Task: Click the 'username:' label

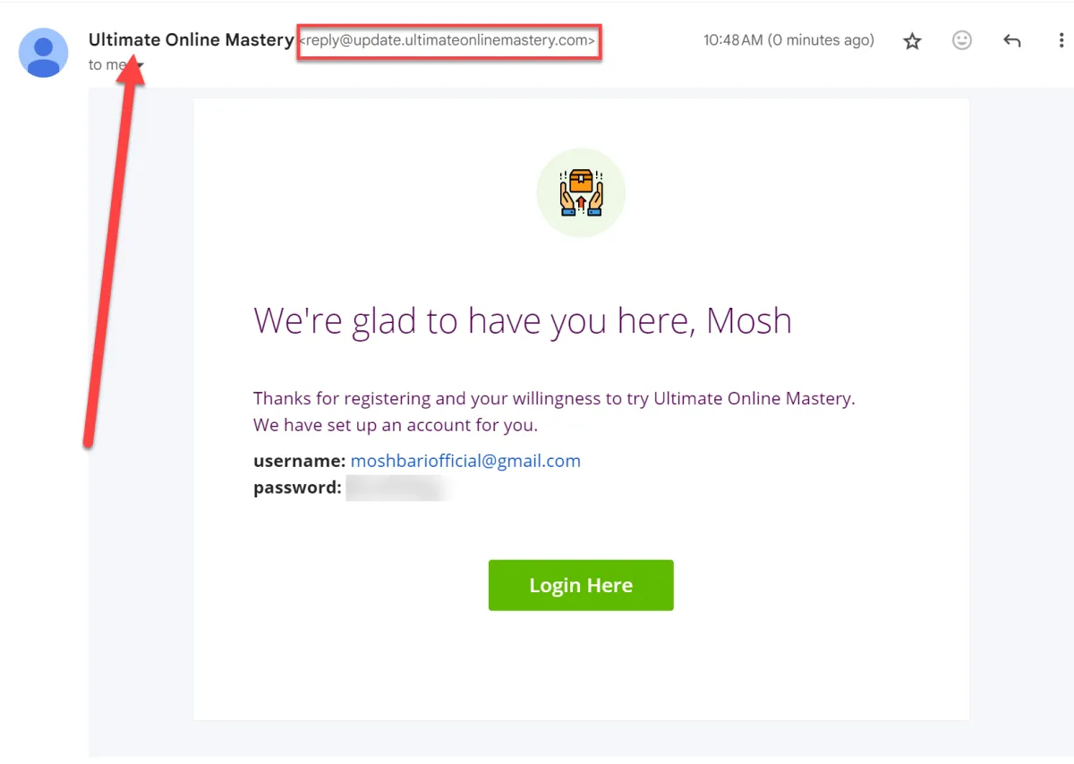Action: coord(299,461)
